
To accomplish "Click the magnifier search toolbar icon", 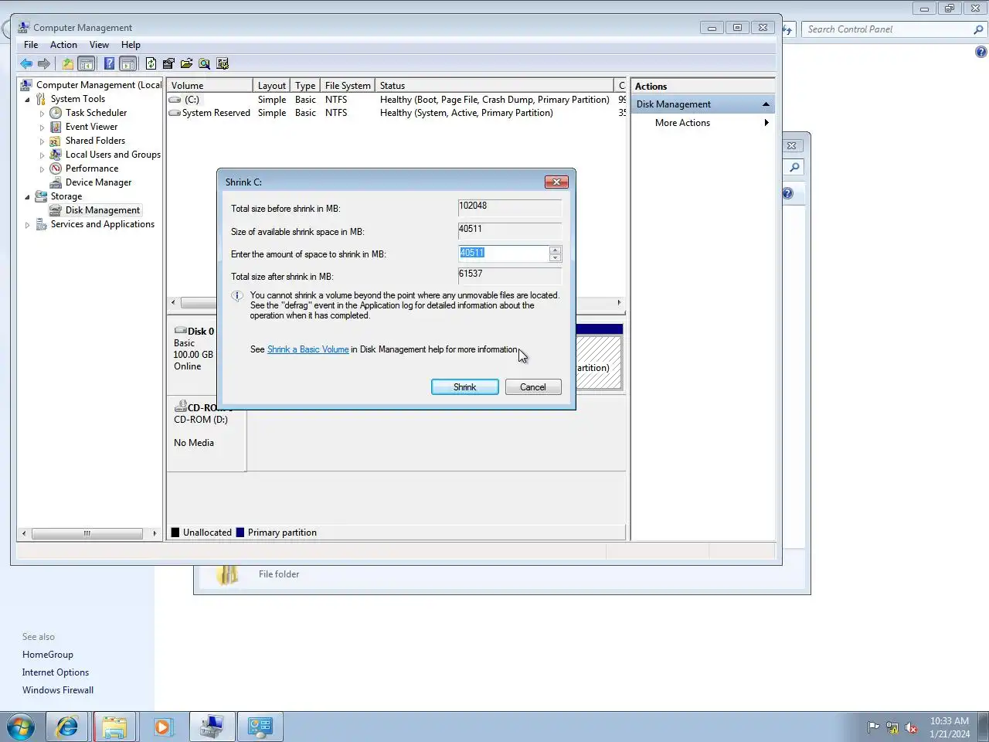I will click(204, 64).
